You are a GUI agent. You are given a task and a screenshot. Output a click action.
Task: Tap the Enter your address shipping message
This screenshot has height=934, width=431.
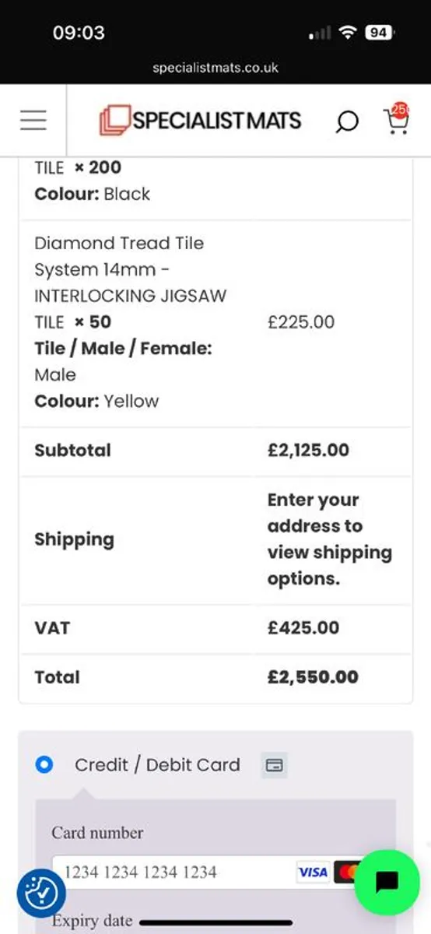pos(330,539)
